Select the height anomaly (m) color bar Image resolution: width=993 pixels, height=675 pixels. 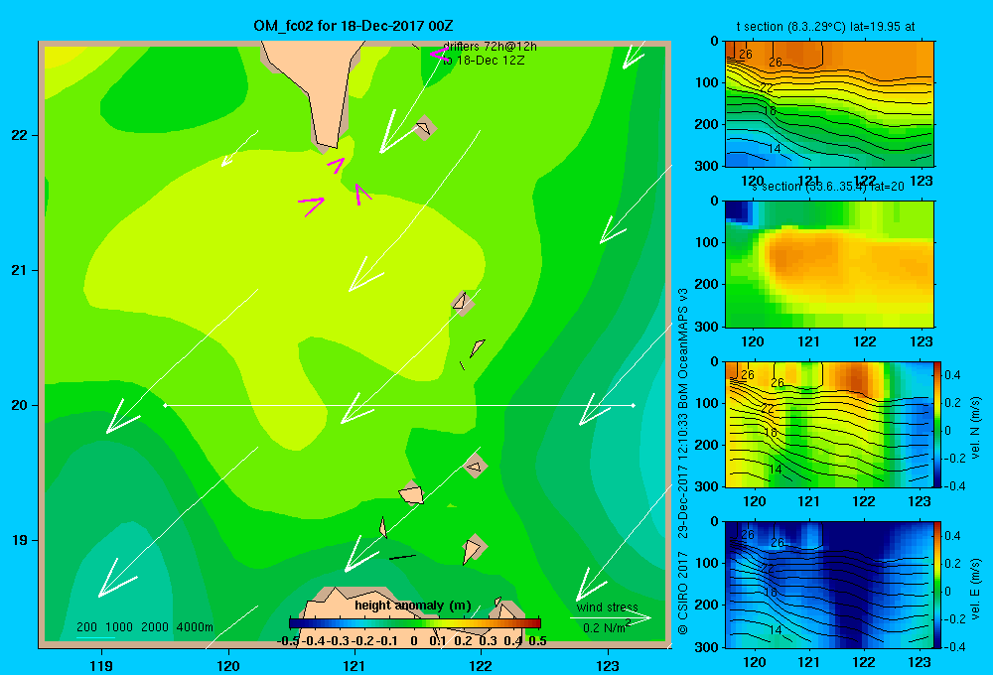coord(415,623)
